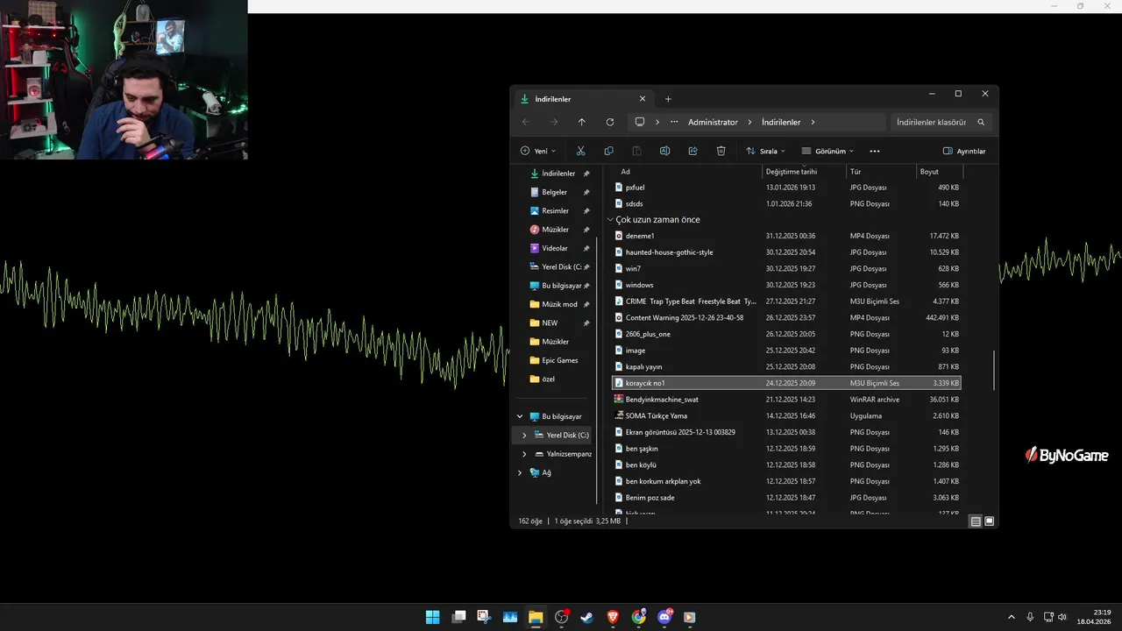Go up one folder level arrow
This screenshot has height=631, width=1122.
(581, 122)
